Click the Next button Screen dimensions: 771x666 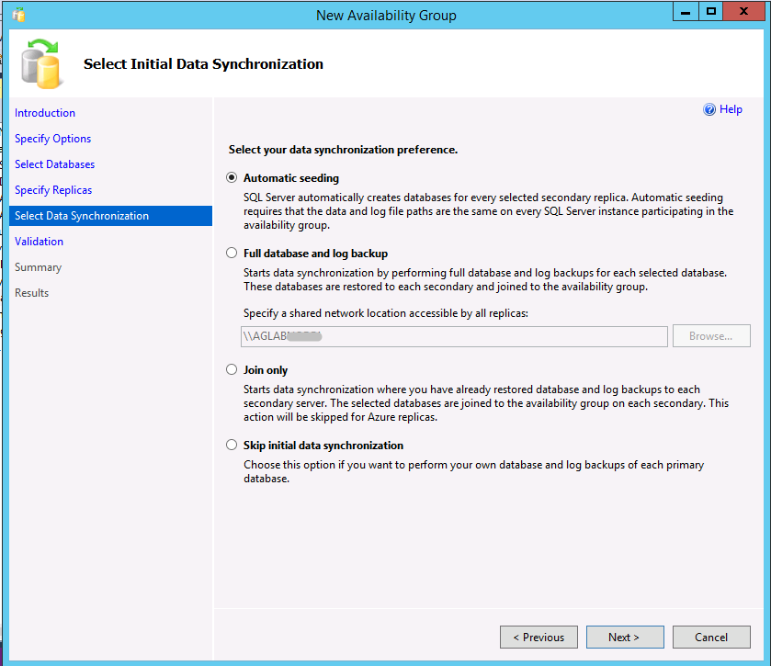click(x=625, y=637)
